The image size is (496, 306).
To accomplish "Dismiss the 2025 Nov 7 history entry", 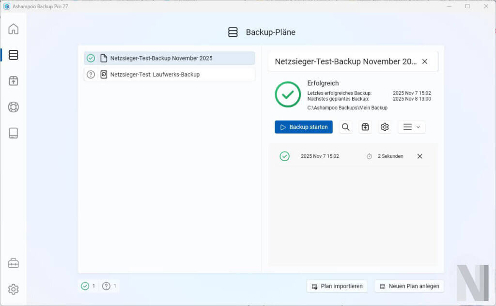I will tap(419, 156).
